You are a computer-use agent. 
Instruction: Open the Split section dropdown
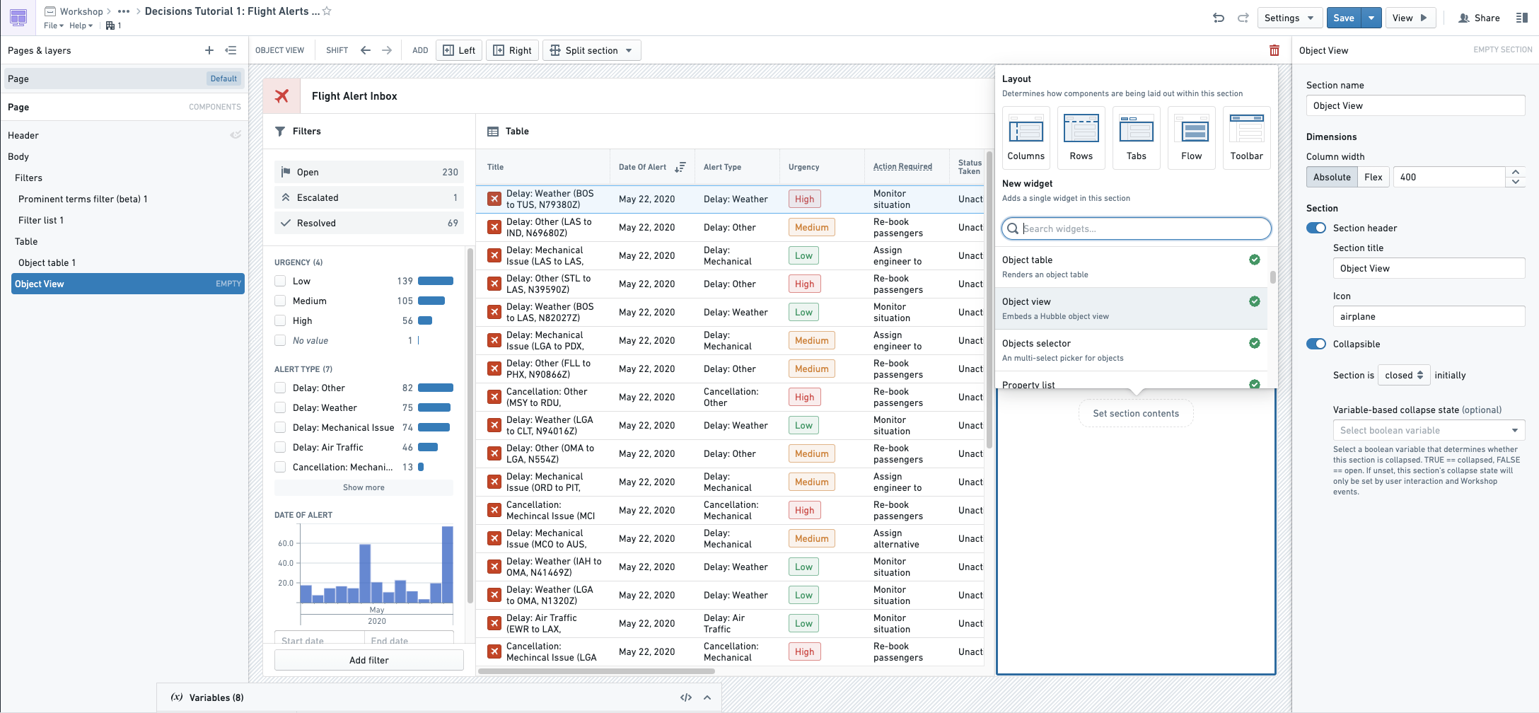[591, 50]
